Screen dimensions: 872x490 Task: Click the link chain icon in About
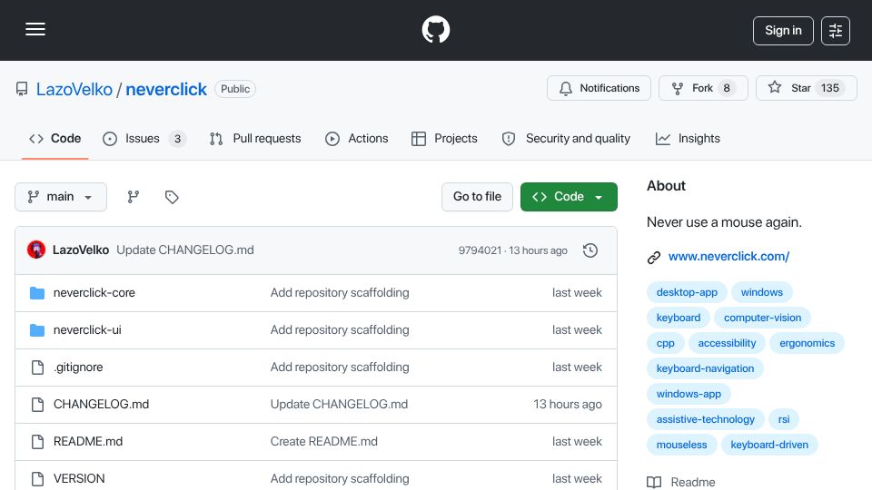pos(654,257)
